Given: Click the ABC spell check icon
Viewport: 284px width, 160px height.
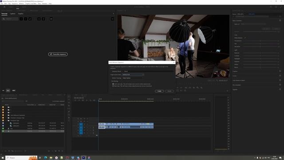Looking at the screenshot, I should click(x=14, y=91).
